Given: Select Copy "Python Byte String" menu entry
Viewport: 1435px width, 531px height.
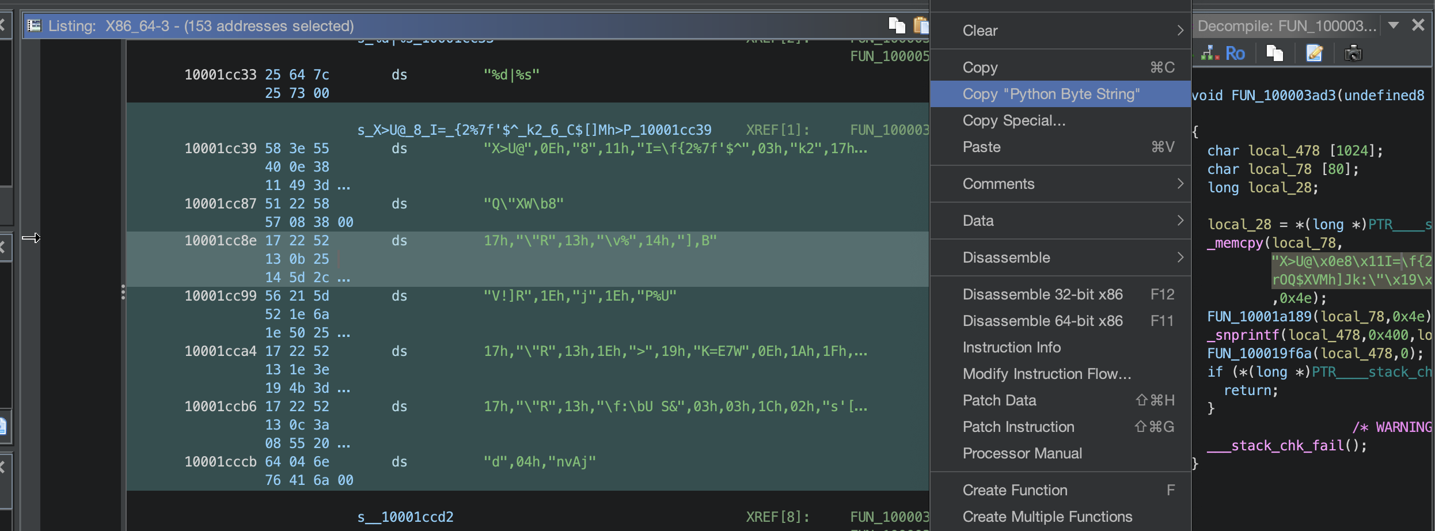Looking at the screenshot, I should 1061,94.
